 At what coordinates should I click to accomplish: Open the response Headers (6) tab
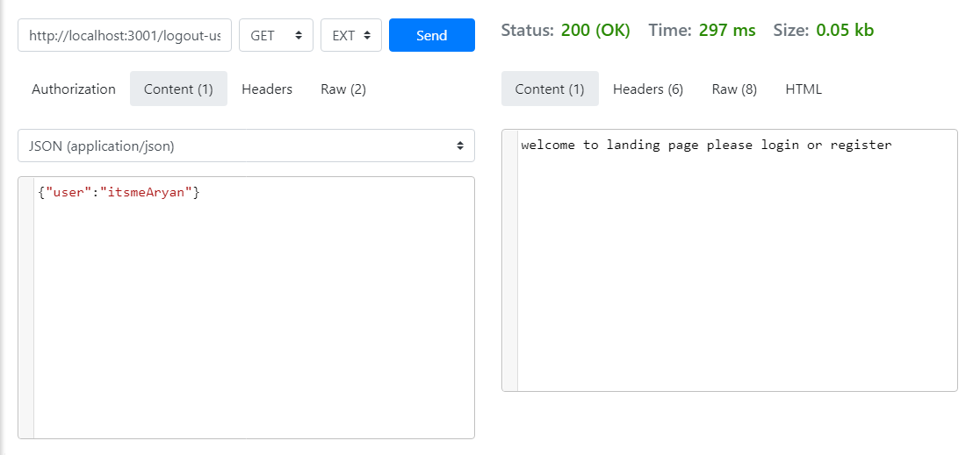[648, 89]
